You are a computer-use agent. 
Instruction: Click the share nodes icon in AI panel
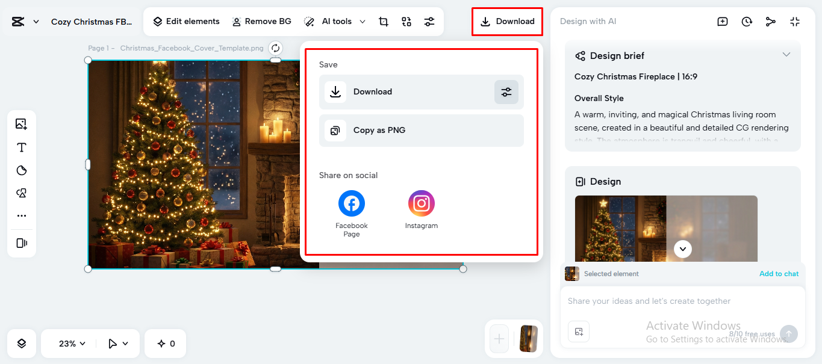771,22
